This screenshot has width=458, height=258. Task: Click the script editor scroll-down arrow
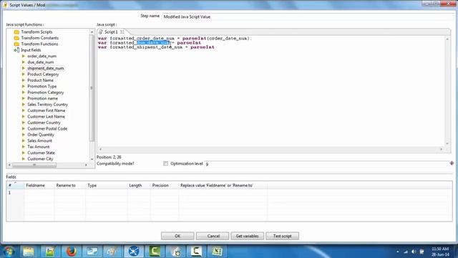pos(447,143)
